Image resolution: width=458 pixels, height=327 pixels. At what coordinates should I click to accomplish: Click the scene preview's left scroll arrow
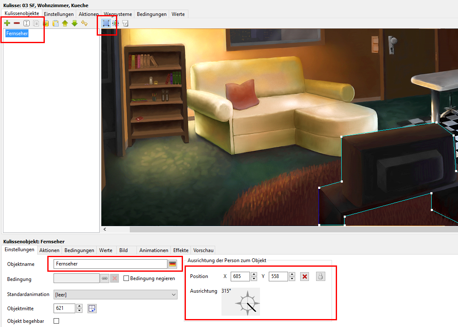point(105,229)
